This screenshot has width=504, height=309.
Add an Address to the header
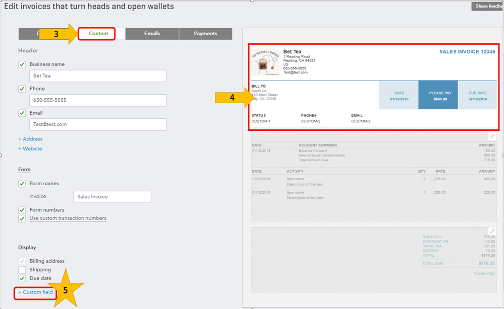(x=30, y=139)
